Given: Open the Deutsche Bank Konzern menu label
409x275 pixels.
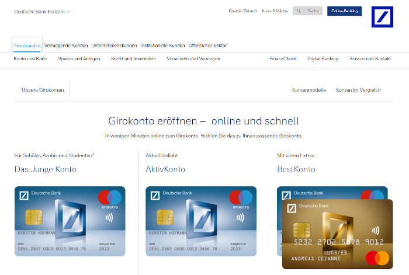Looking at the screenshot, I should pos(39,12).
